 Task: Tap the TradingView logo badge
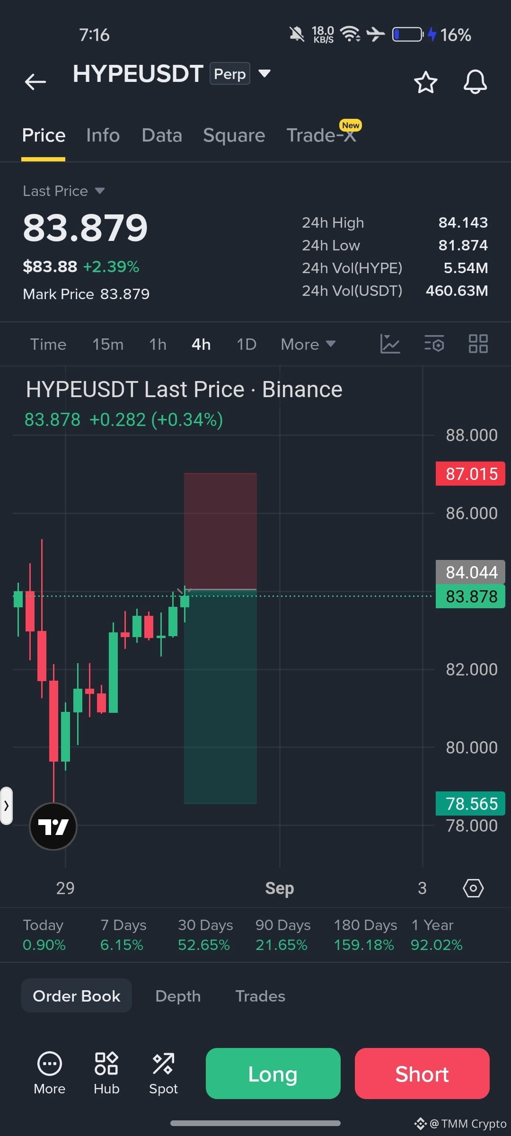[x=53, y=826]
